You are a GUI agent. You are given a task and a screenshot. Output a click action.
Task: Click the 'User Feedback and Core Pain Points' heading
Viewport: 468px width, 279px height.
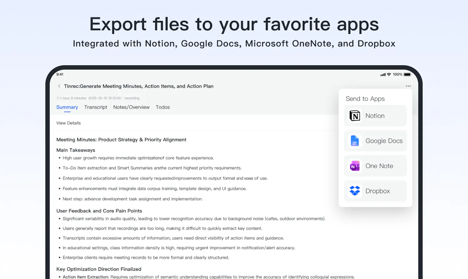click(99, 211)
